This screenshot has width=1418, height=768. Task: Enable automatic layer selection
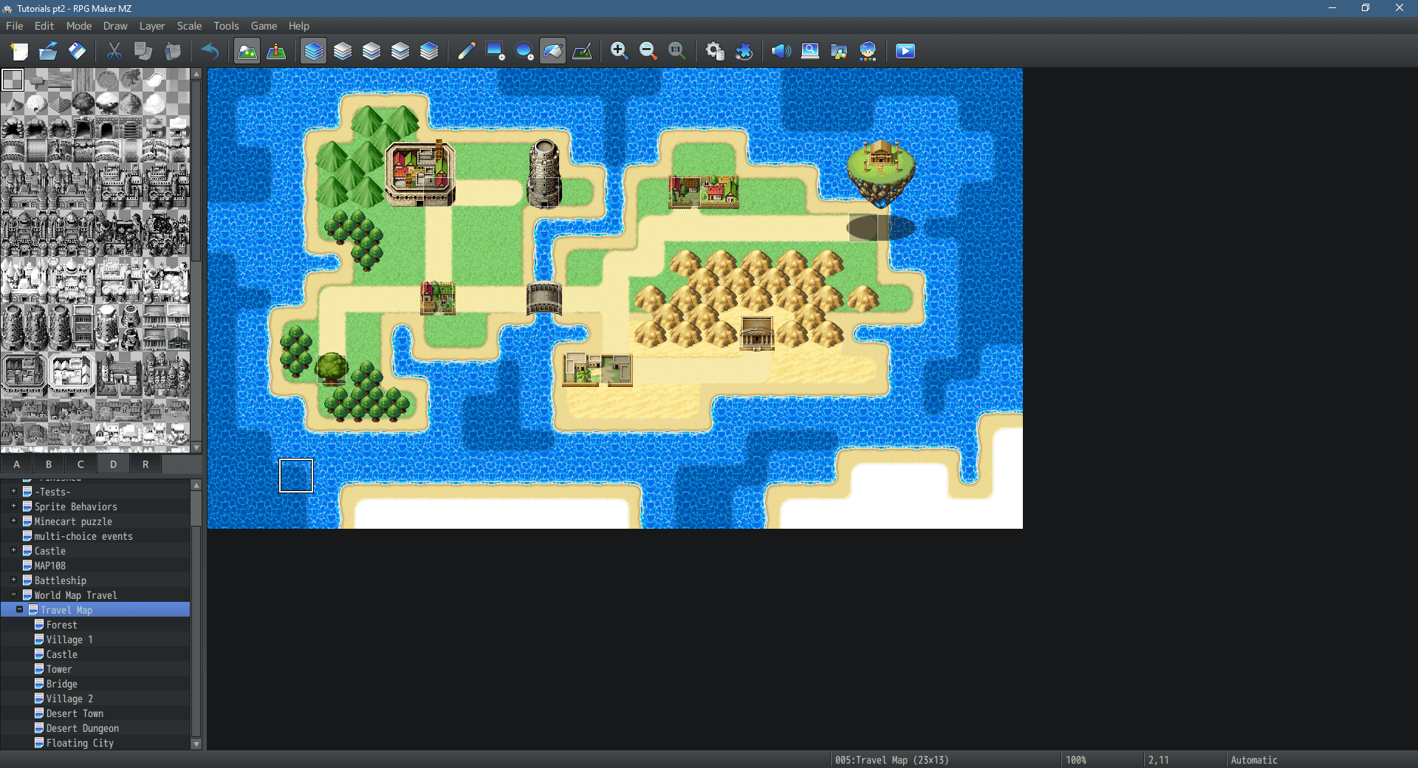pyautogui.click(x=313, y=51)
